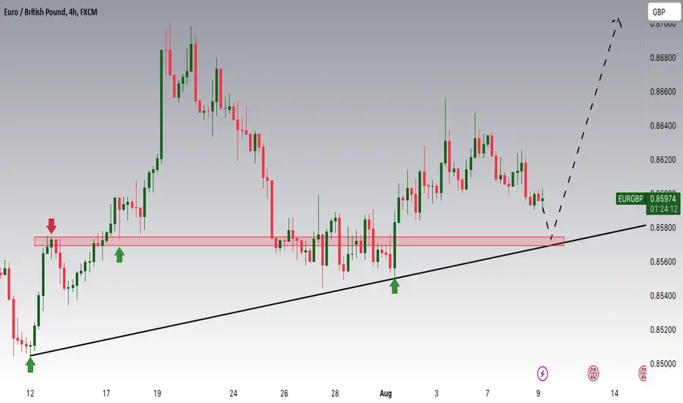Click the date label 7 on the time axis
This screenshot has width=683, height=403.
487,393
